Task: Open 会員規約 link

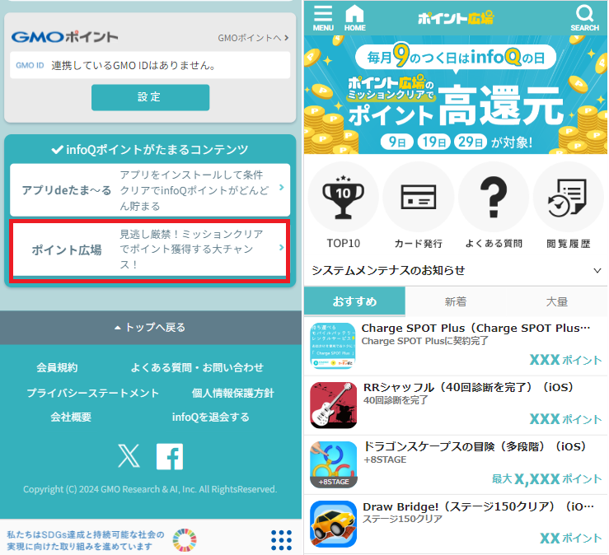Action: point(57,367)
